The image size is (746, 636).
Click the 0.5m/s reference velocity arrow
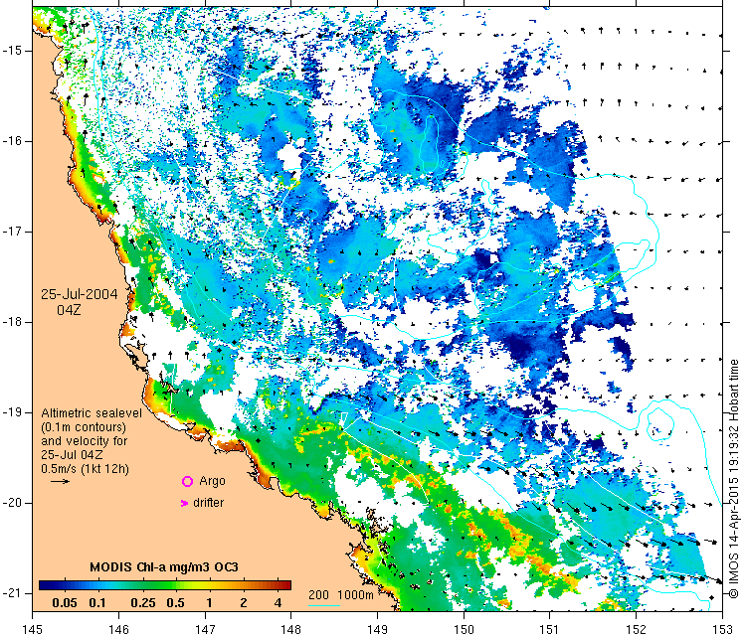coord(60,482)
